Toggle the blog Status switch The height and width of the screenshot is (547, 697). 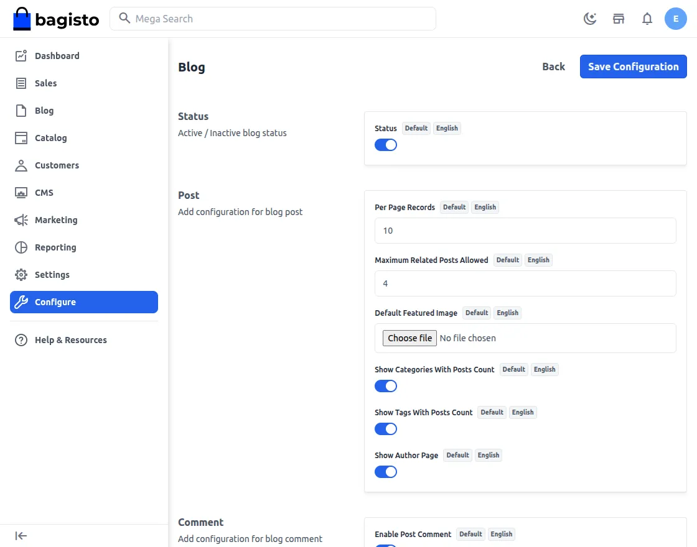pyautogui.click(x=385, y=145)
